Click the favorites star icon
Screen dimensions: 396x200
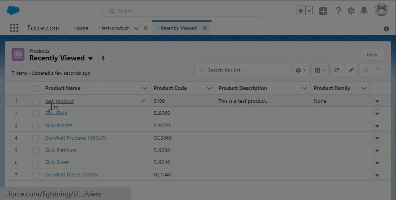click(x=300, y=11)
